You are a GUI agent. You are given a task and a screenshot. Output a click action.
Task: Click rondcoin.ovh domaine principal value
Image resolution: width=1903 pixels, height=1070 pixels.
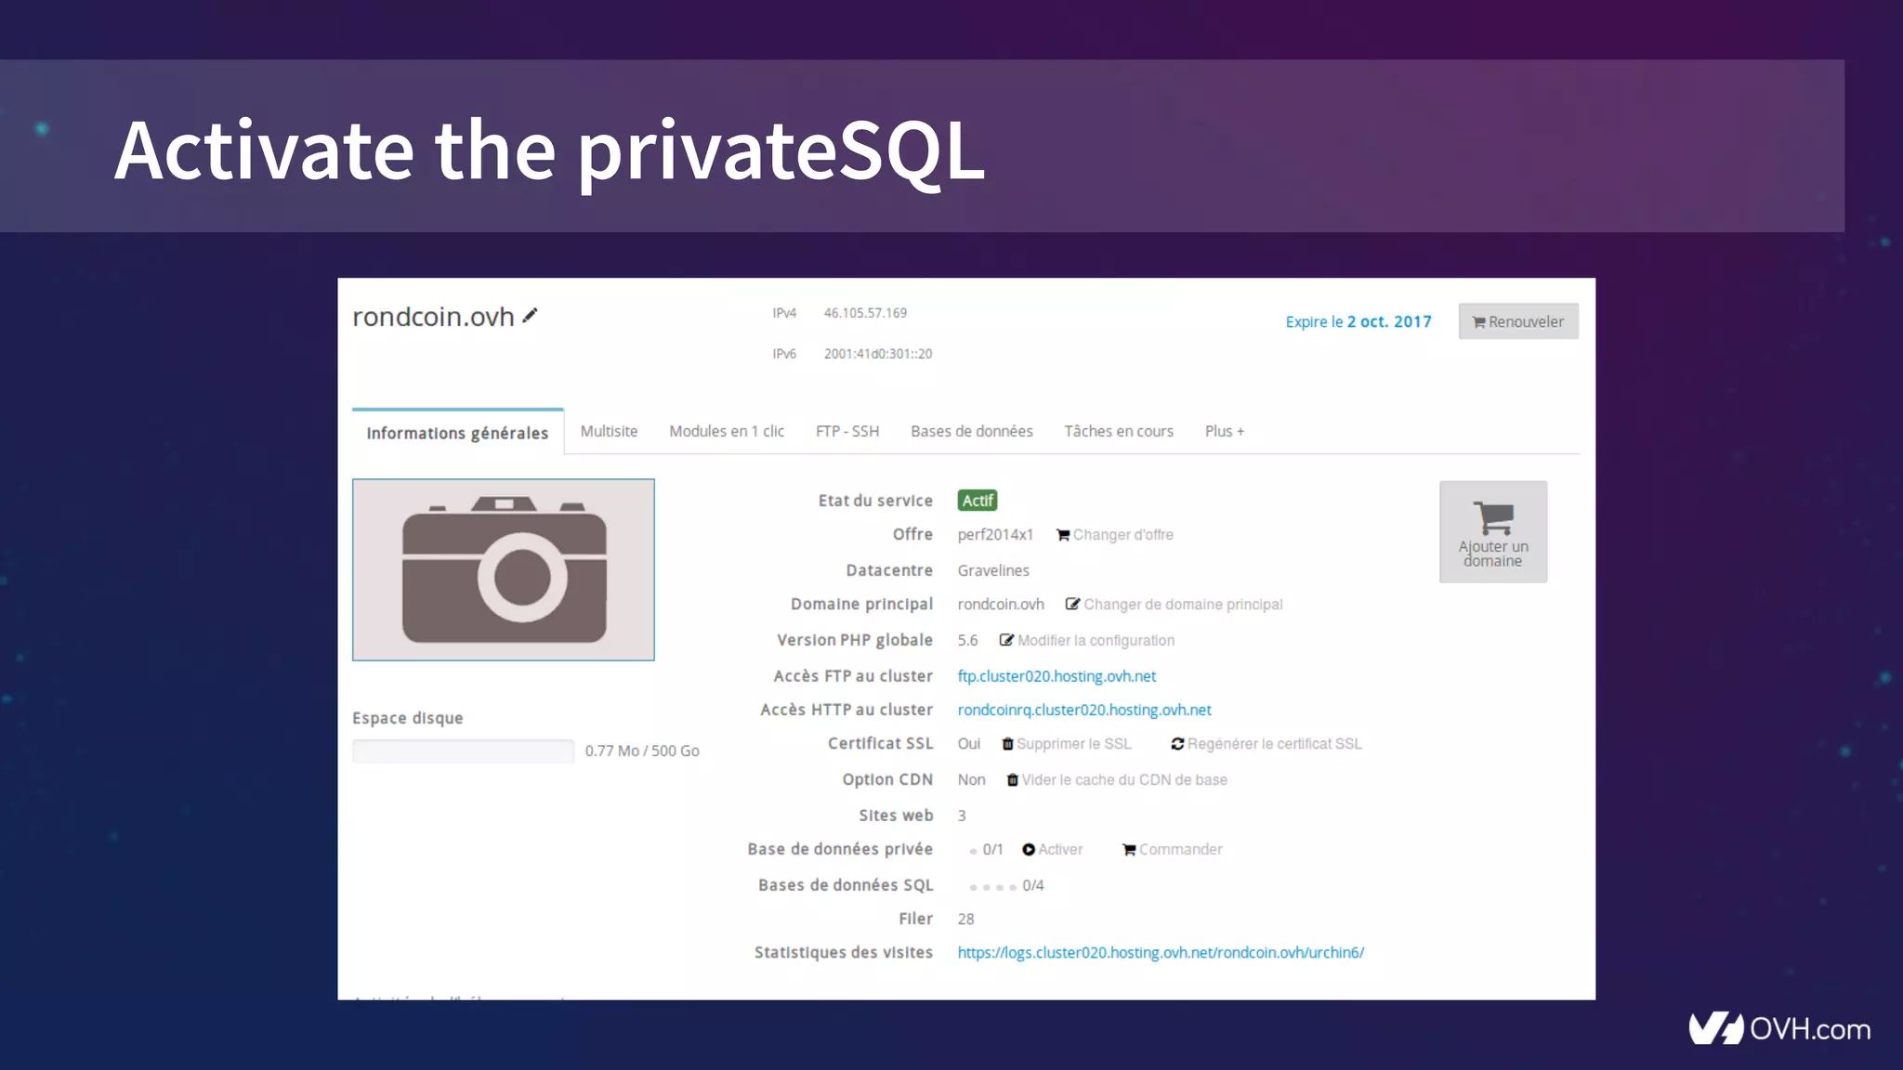pyautogui.click(x=1001, y=605)
